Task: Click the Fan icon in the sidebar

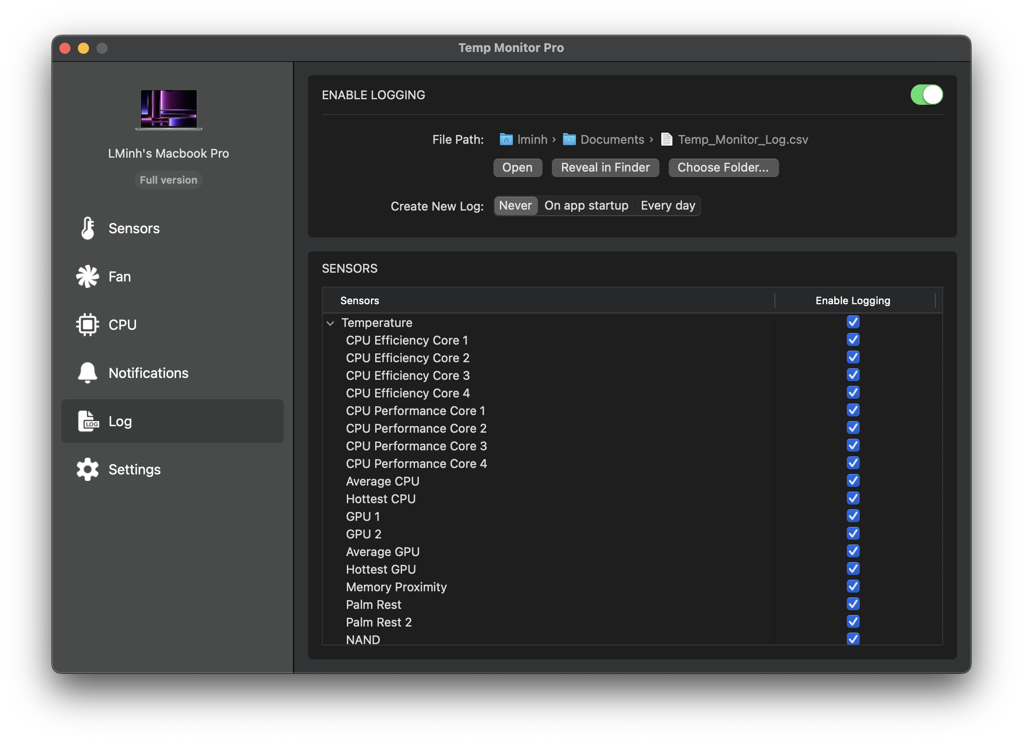Action: pyautogui.click(x=88, y=276)
